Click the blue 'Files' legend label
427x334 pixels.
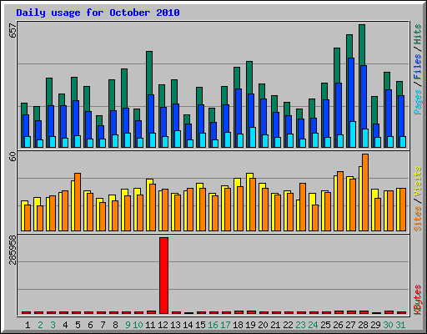tap(417, 67)
